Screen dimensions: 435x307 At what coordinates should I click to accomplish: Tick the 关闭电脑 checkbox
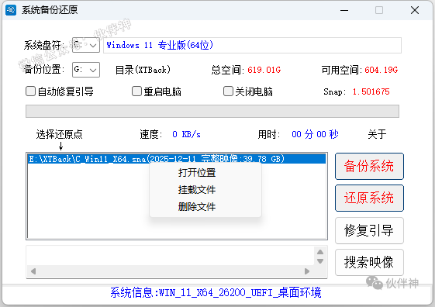click(x=228, y=91)
